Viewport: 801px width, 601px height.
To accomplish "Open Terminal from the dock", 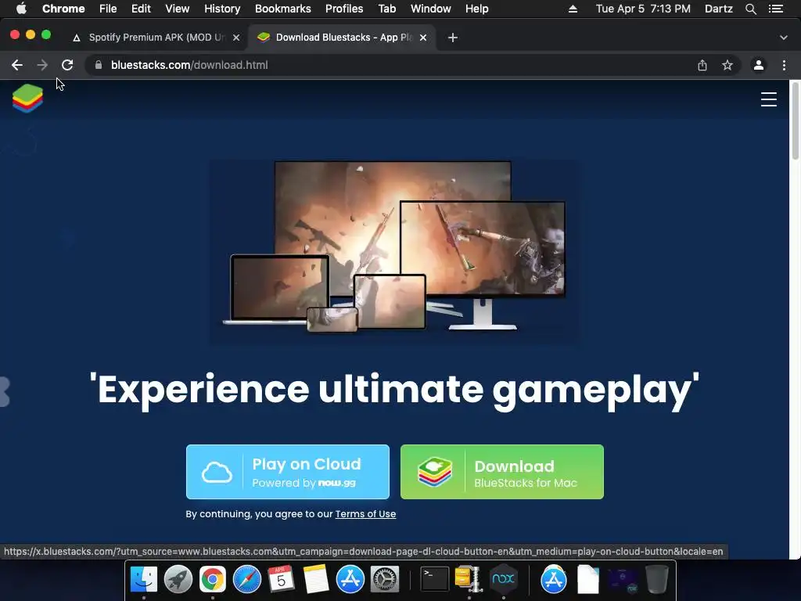I will point(435,580).
